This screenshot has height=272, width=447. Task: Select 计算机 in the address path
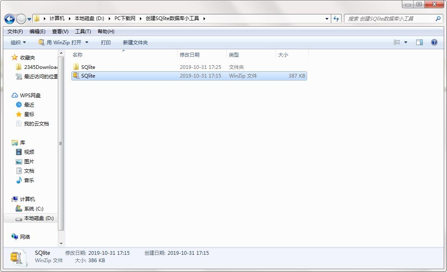pyautogui.click(x=57, y=18)
